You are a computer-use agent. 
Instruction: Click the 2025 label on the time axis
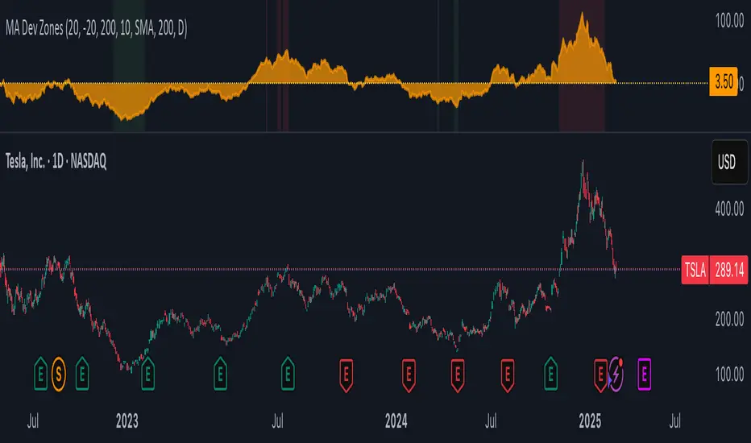(590, 421)
